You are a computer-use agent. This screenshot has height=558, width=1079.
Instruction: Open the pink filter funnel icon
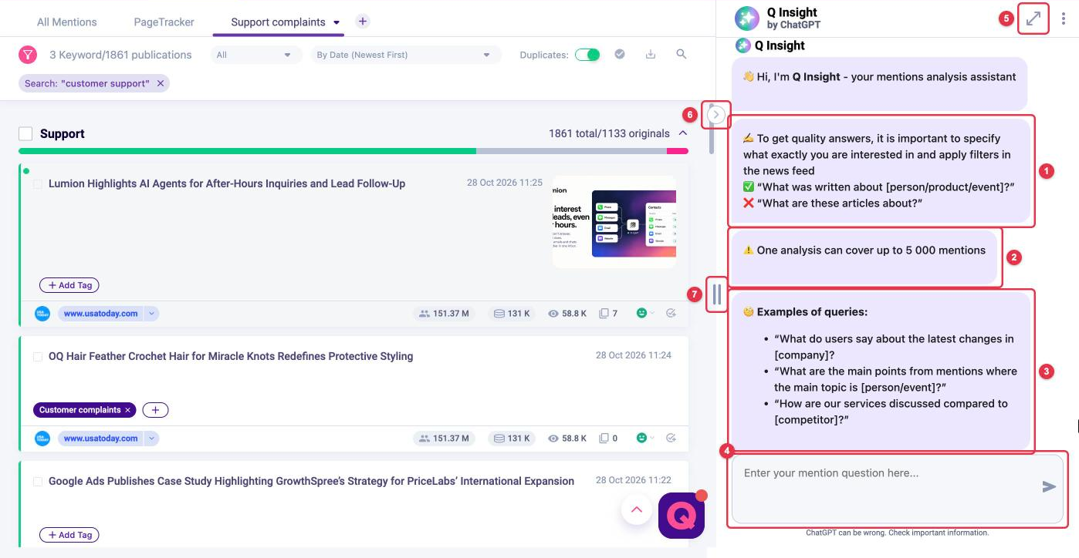[x=28, y=55]
